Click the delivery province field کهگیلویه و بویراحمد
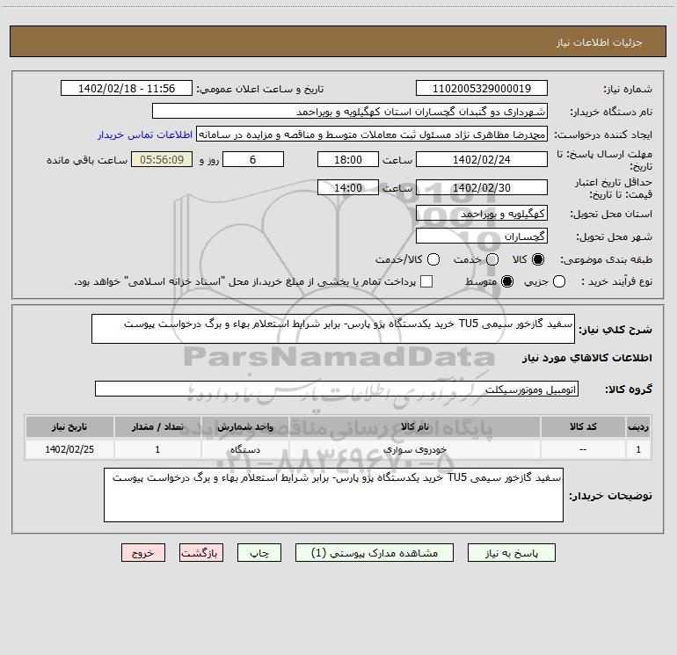Image resolution: width=677 pixels, height=655 pixels. (x=482, y=214)
